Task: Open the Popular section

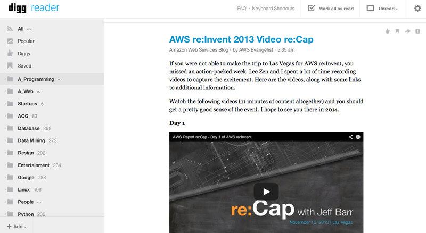Action: point(26,41)
